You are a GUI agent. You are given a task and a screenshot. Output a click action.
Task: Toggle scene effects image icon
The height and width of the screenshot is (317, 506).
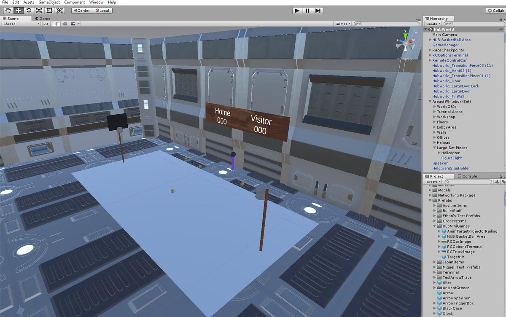coord(73,24)
